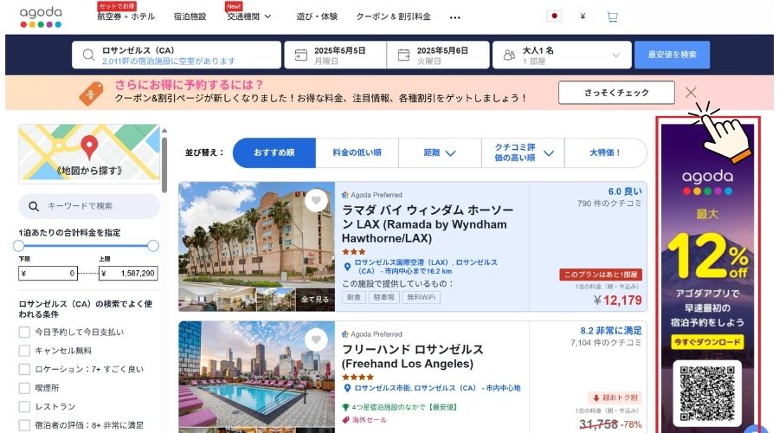Click 全て見る photos link on Ramada

click(315, 300)
